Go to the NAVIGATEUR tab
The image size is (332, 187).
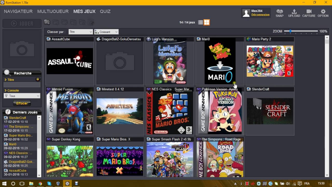click(18, 11)
